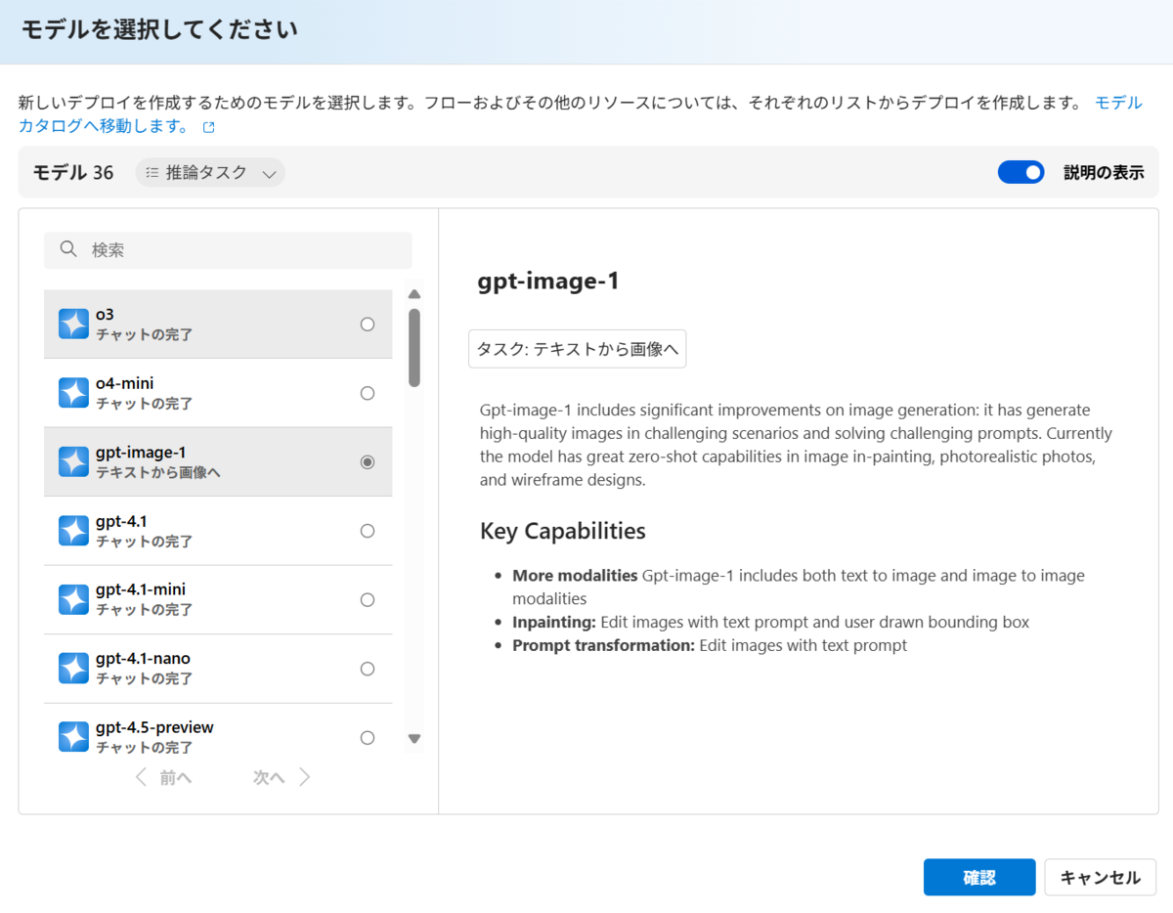Select the gpt-4.1 radio button
1173x913 pixels.
tap(368, 531)
